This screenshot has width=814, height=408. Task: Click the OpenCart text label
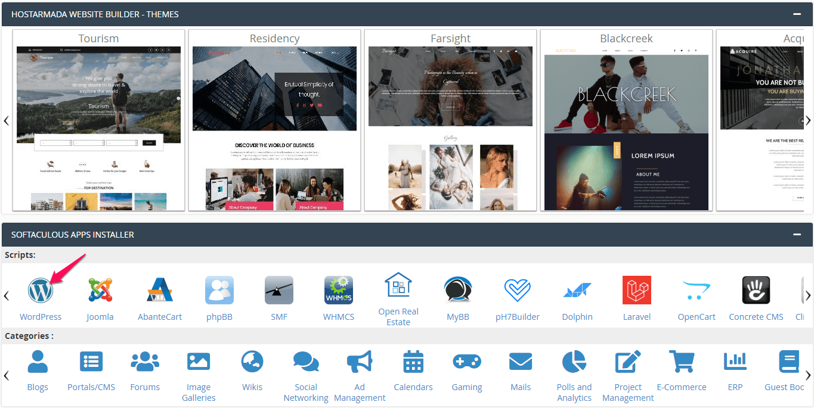[x=697, y=317]
